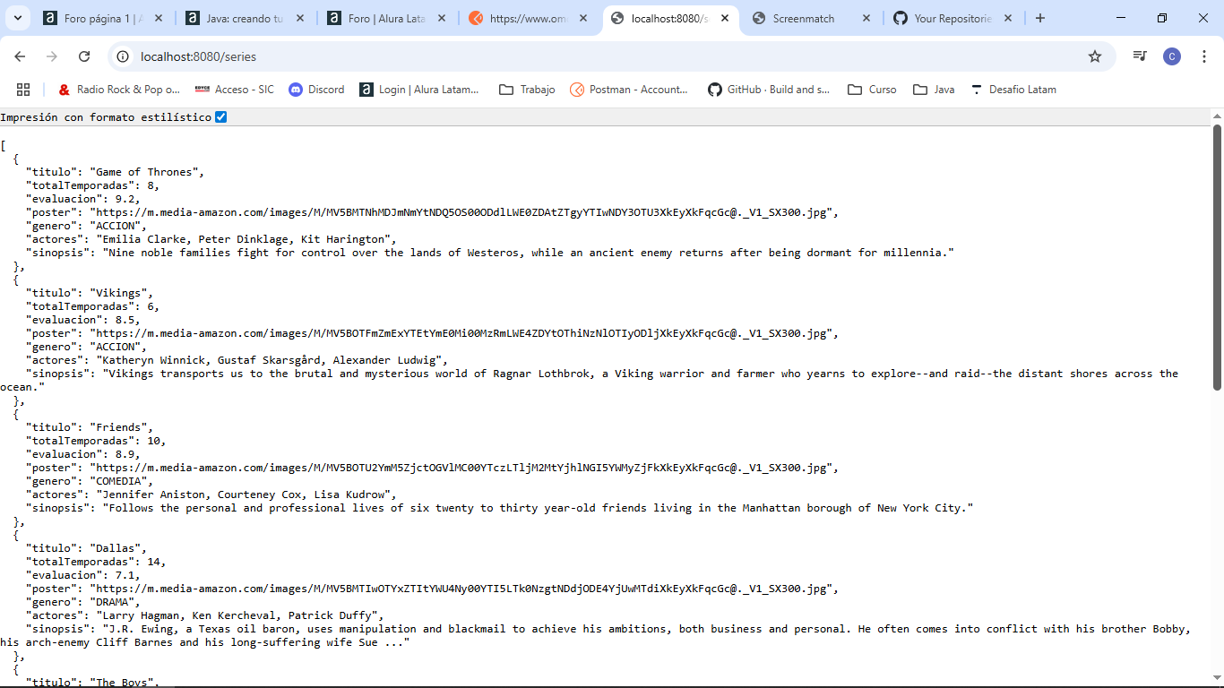Click the vertical page scrollbar thumb
The image size is (1224, 688).
pos(1217,258)
